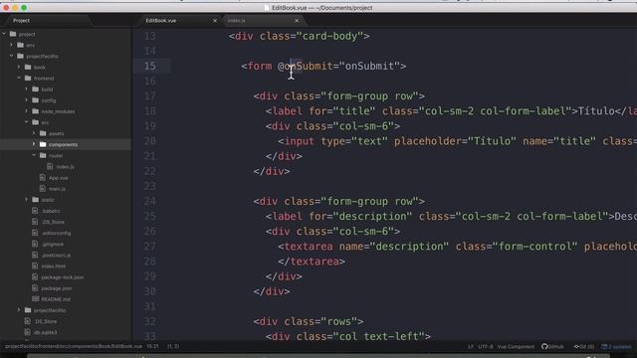
Task: Open the GitHub panel from status bar
Action: click(x=552, y=346)
